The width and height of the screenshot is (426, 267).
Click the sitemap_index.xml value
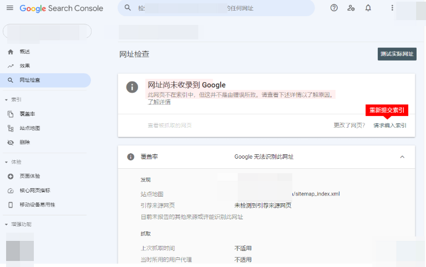pos(317,194)
